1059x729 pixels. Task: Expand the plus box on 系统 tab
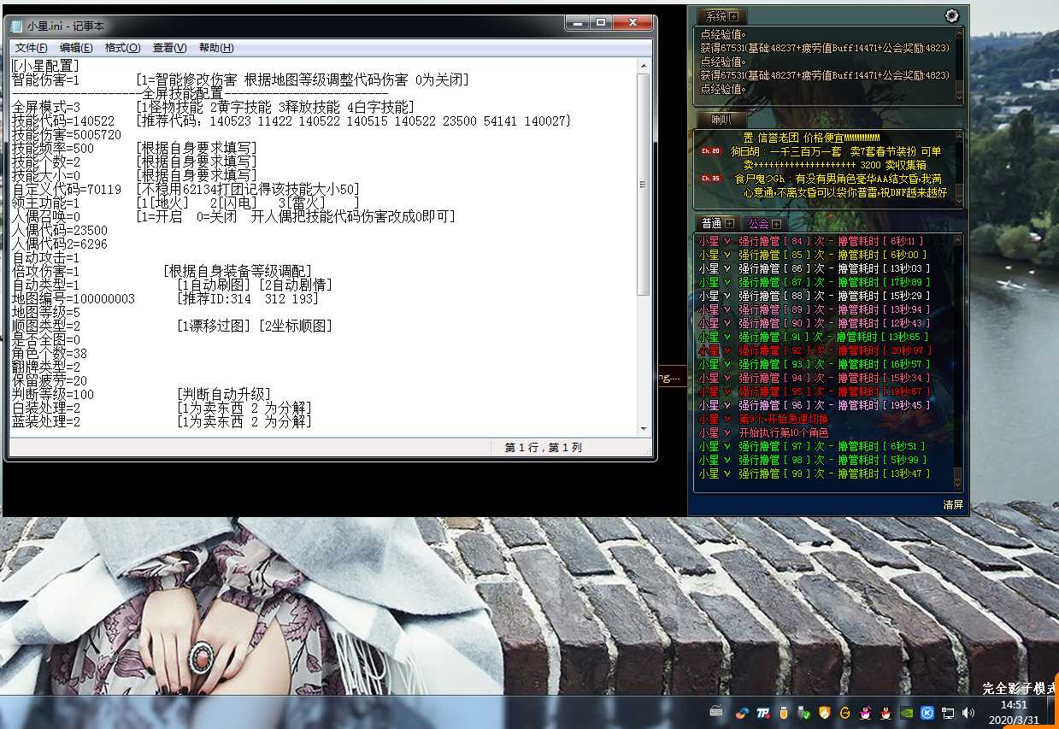tap(733, 16)
